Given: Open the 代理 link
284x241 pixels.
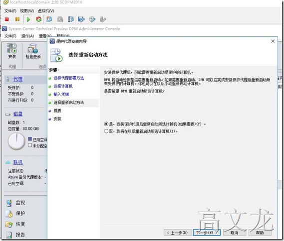Looking at the screenshot, I should pyautogui.click(x=18, y=79).
